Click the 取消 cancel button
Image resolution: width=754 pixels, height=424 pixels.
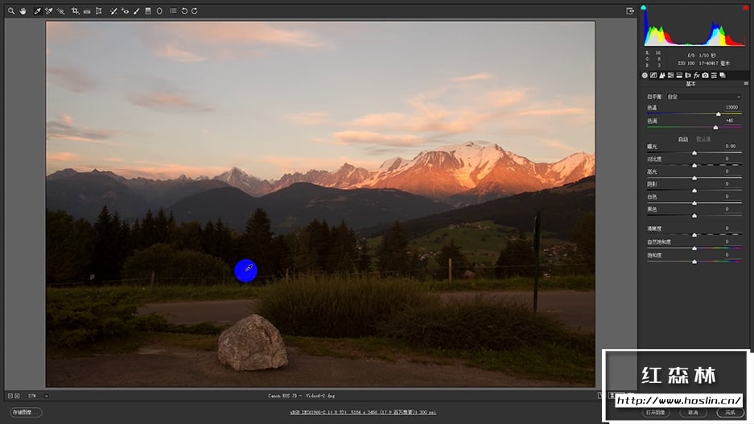(x=693, y=413)
